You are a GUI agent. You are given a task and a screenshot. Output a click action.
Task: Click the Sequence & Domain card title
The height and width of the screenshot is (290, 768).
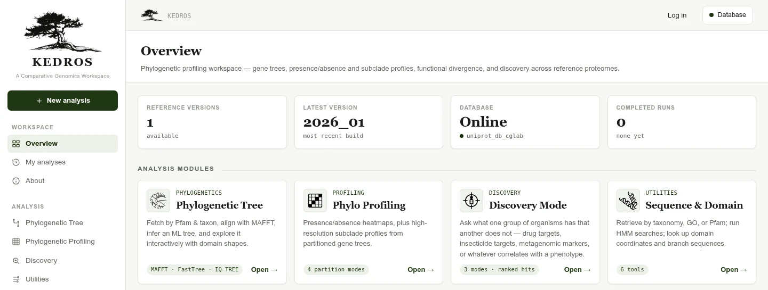tap(694, 205)
